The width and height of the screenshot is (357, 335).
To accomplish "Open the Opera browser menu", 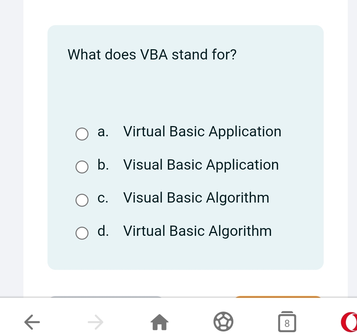I will tap(352, 322).
